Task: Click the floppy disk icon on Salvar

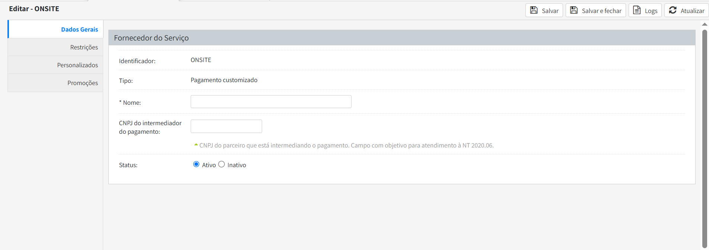Action: [534, 10]
